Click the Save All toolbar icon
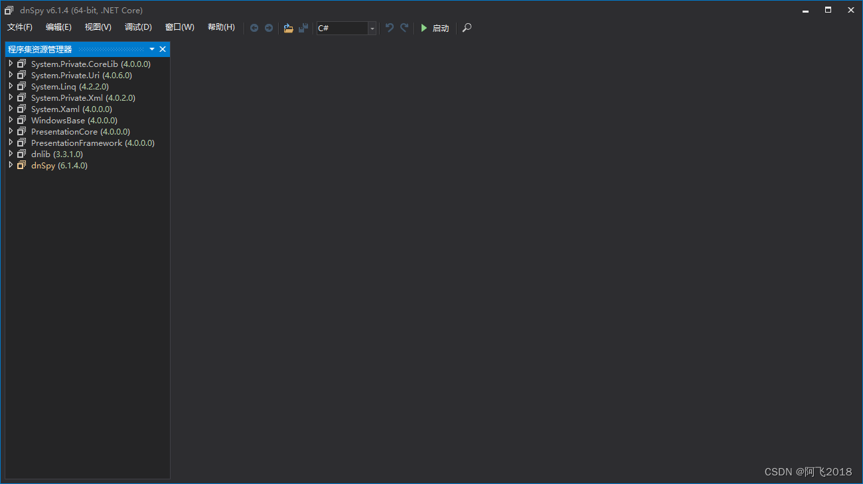 click(x=303, y=28)
